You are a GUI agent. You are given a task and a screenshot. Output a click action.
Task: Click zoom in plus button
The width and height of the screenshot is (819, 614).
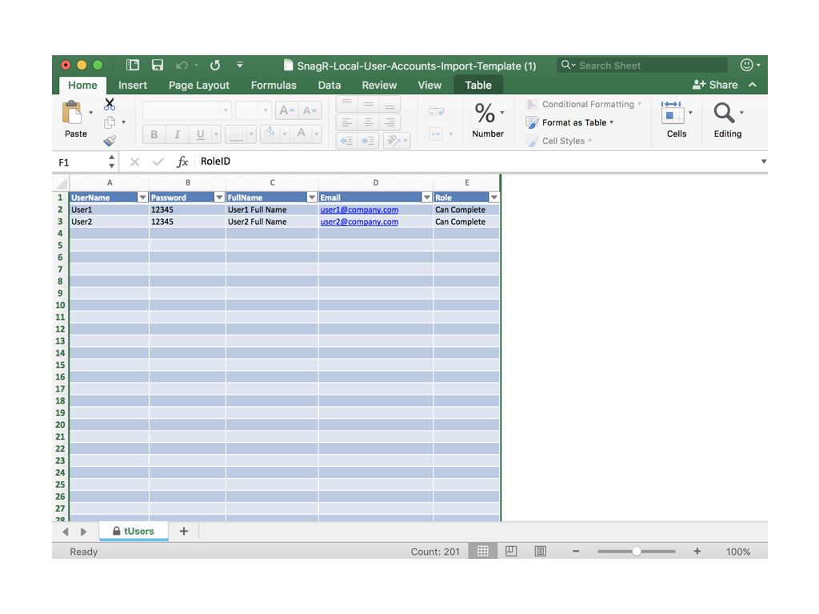[x=697, y=552]
